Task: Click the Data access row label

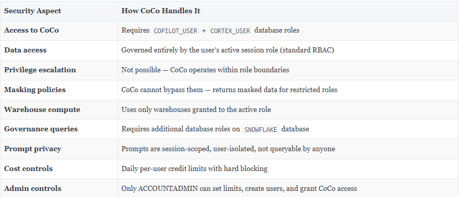Action: coord(25,50)
